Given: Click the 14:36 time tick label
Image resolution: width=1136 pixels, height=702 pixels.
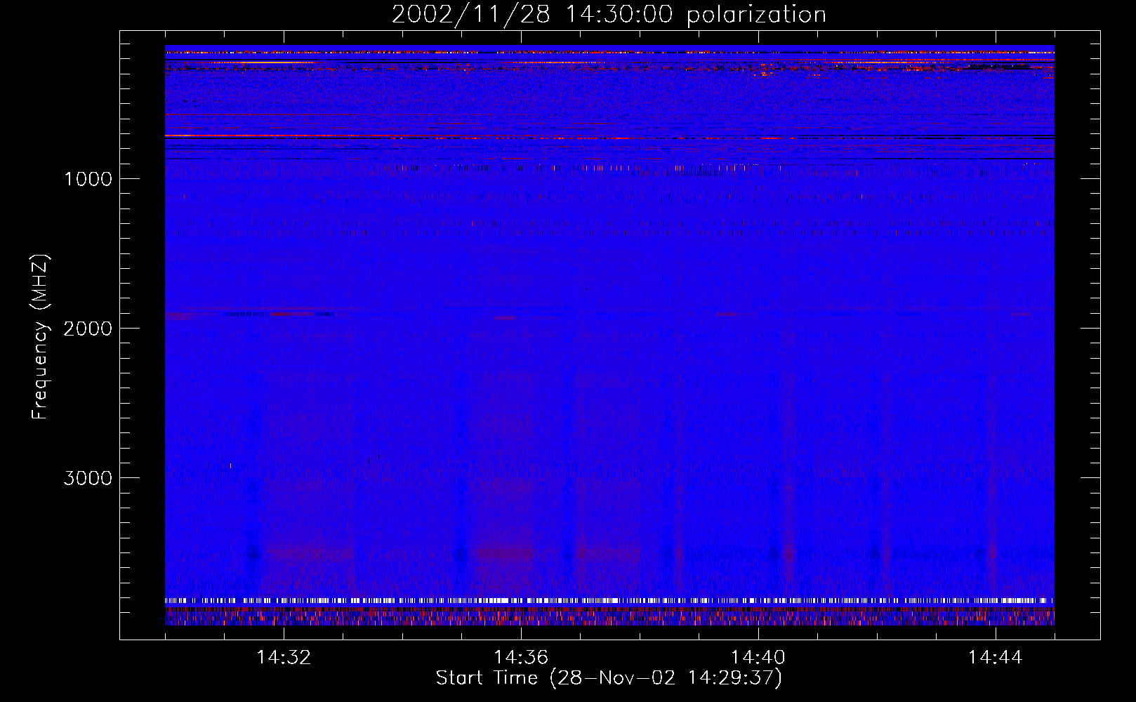Looking at the screenshot, I should tap(521, 658).
